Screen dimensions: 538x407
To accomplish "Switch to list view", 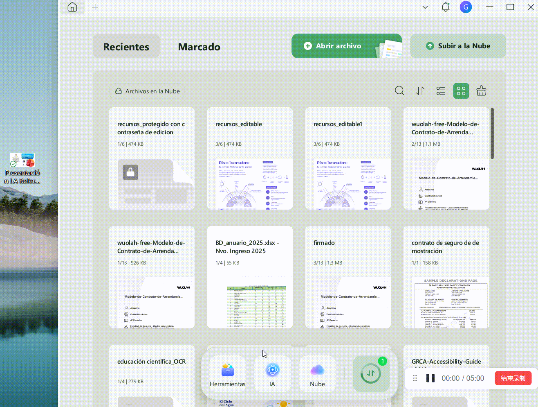I will coord(441,91).
